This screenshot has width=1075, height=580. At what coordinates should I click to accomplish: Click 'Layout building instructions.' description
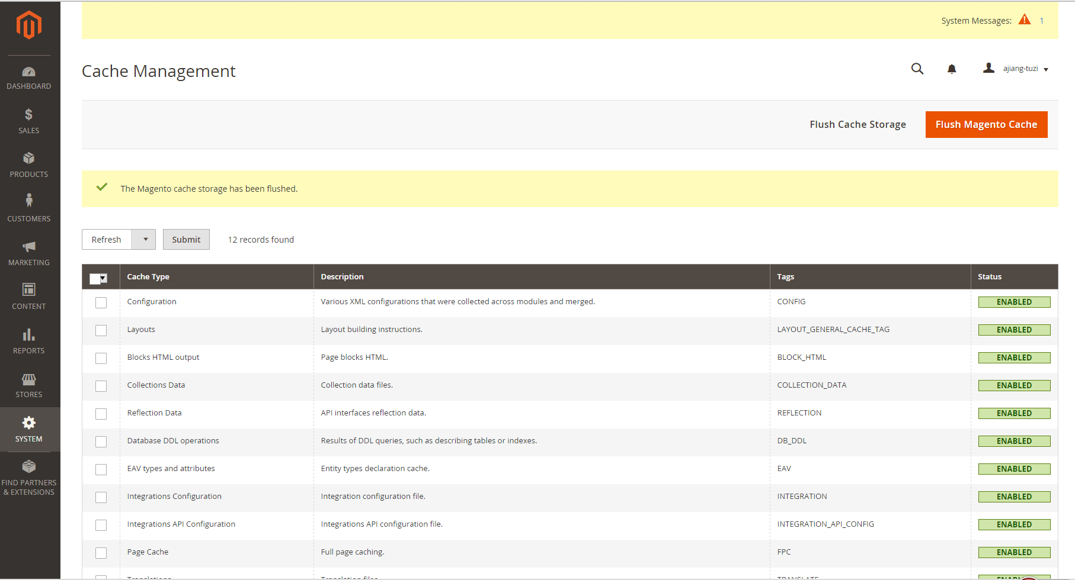coord(372,329)
